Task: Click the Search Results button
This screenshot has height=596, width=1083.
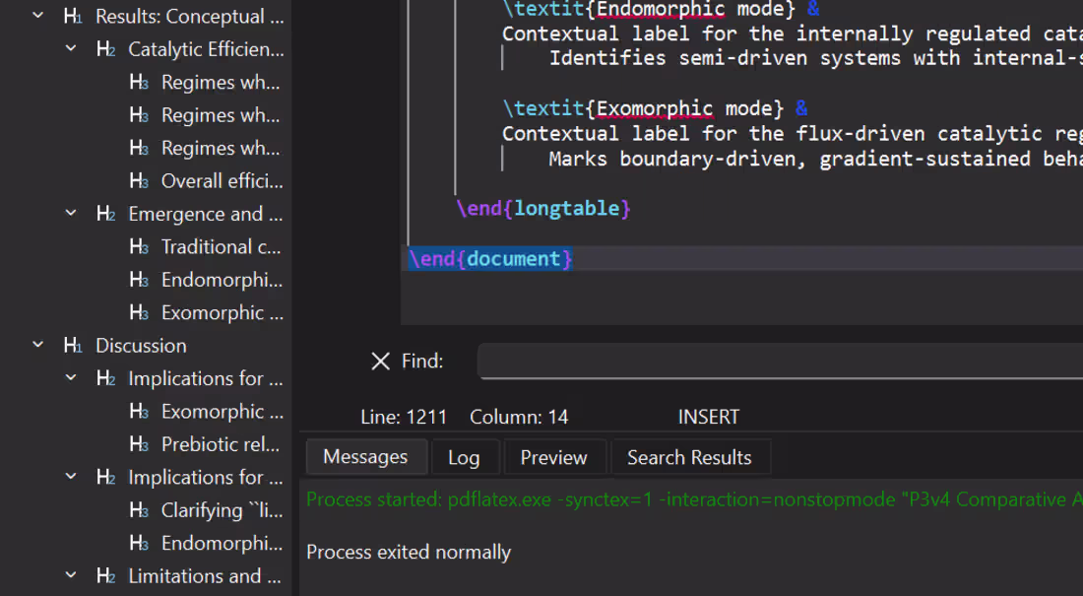Action: point(691,456)
